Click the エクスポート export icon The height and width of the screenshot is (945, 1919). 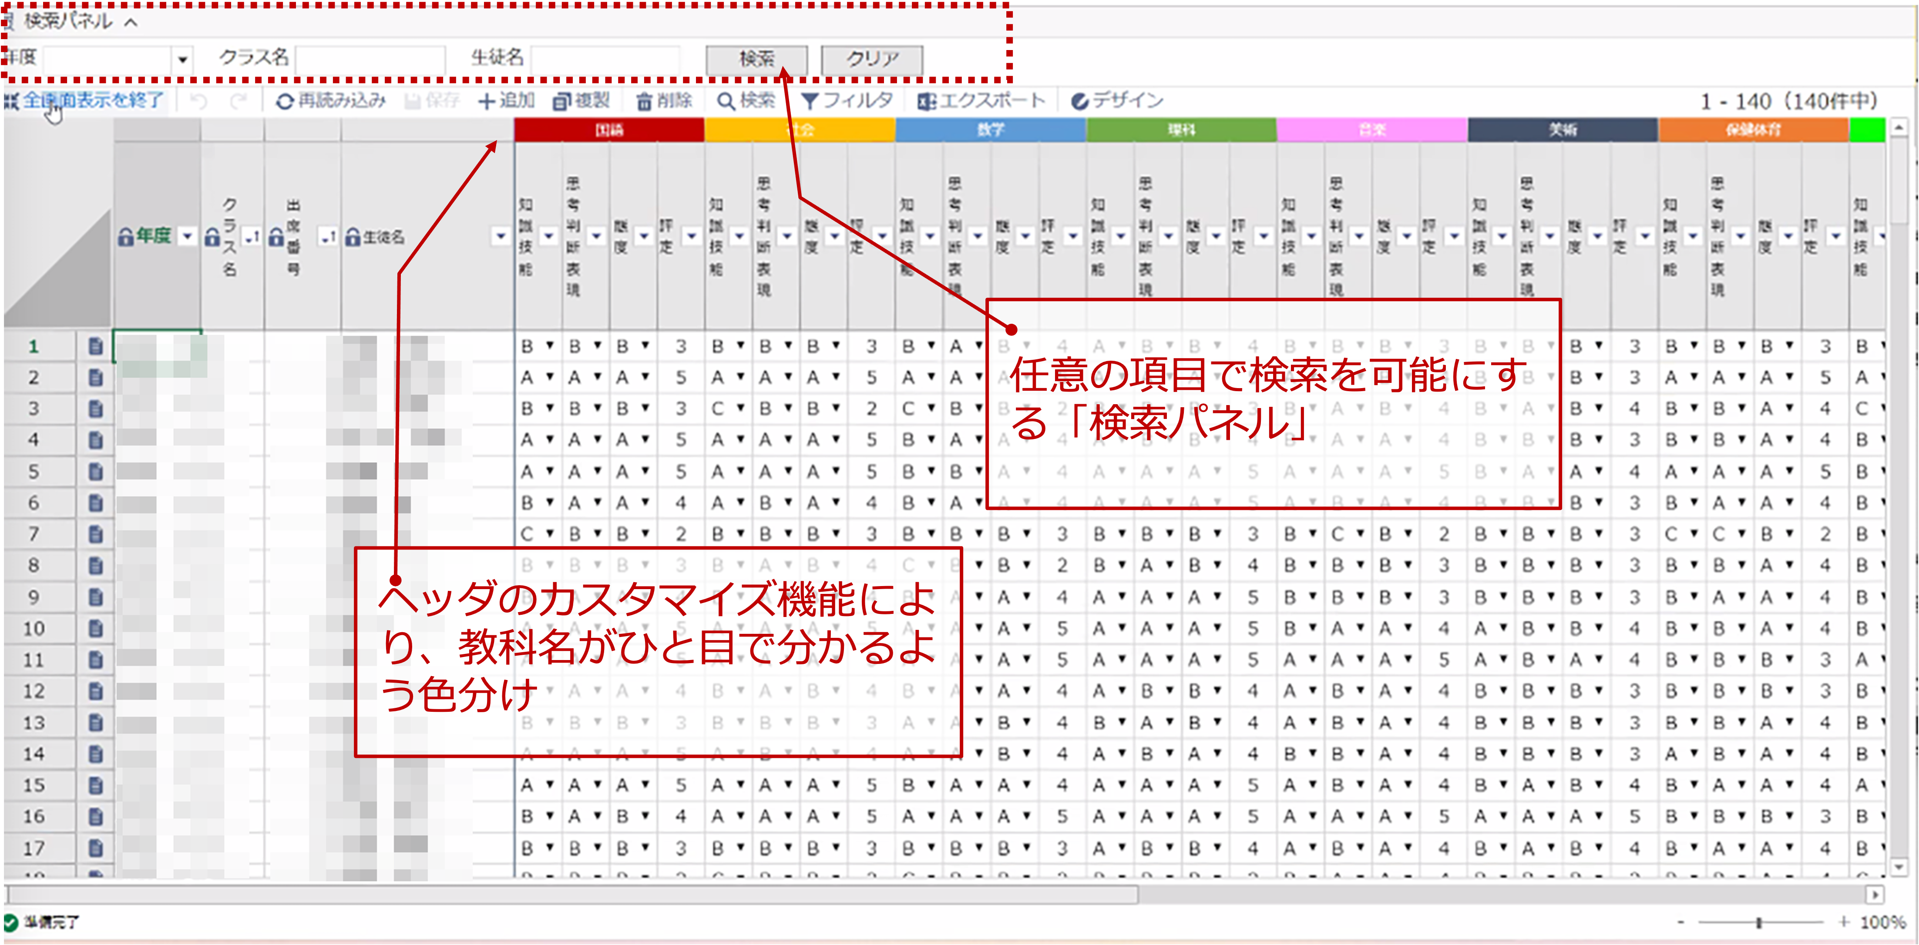point(927,101)
